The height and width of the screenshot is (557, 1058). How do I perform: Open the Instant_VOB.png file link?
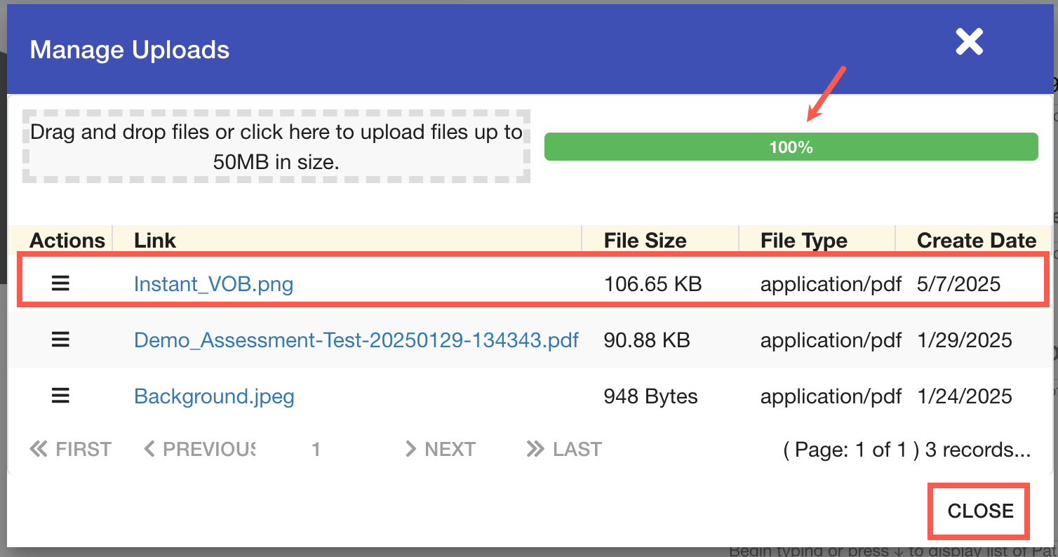tap(213, 284)
